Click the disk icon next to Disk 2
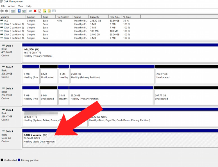 pos(3,67)
